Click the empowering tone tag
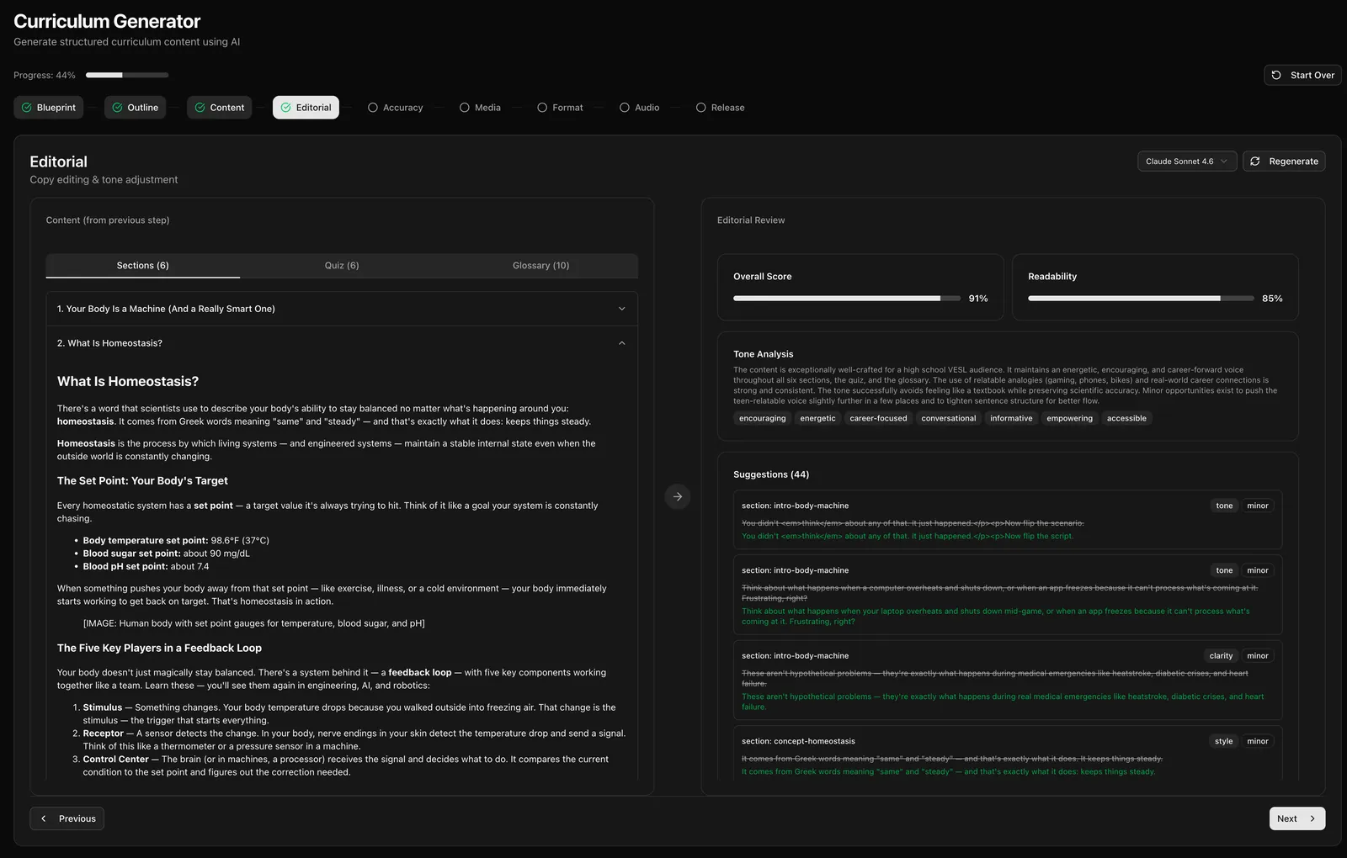 tap(1070, 418)
